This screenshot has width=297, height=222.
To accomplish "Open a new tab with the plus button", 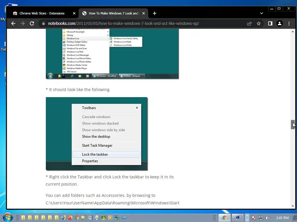I will point(154,13).
